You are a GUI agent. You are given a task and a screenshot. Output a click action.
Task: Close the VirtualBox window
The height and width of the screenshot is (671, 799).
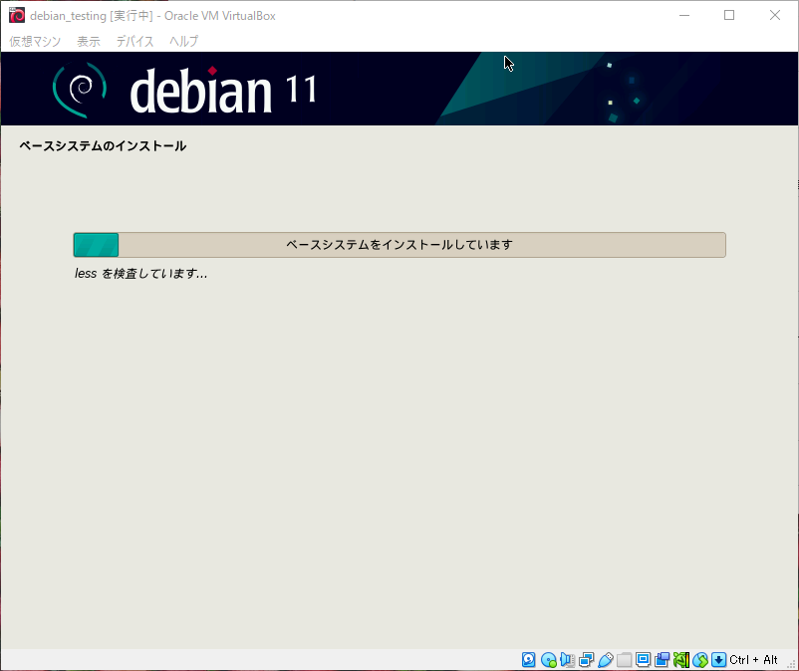point(774,15)
